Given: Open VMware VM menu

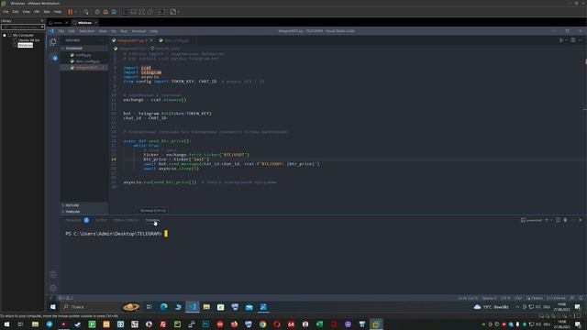Looking at the screenshot, I should pos(37,12).
